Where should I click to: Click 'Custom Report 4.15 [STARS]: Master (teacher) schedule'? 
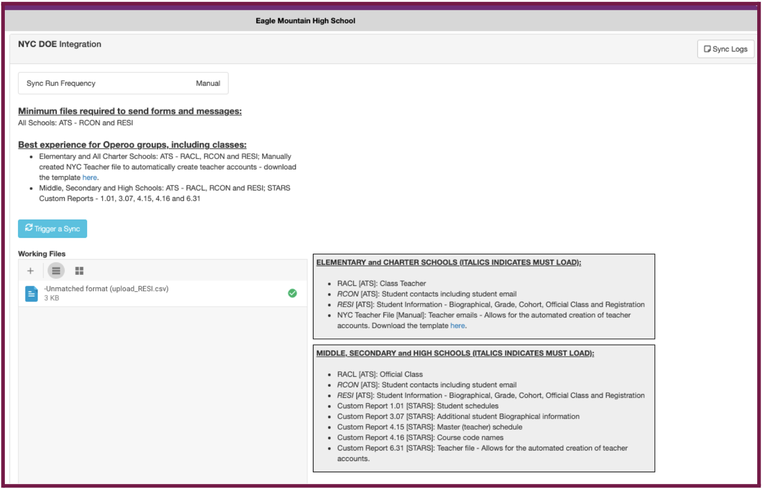pos(430,427)
